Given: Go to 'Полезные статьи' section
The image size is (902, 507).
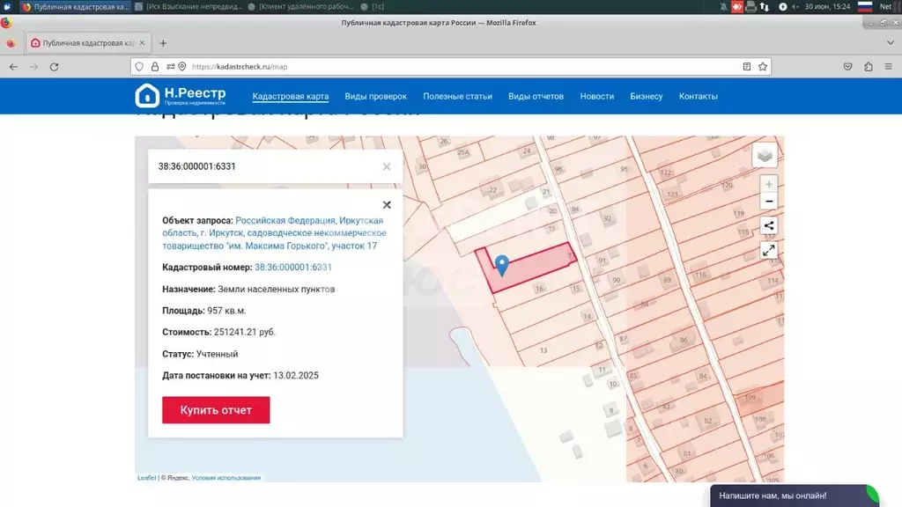Looking at the screenshot, I should [457, 96].
